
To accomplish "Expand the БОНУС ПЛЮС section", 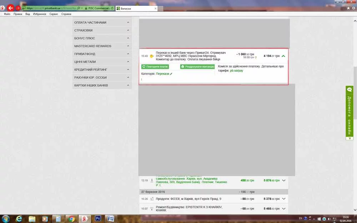I will 102,38.
